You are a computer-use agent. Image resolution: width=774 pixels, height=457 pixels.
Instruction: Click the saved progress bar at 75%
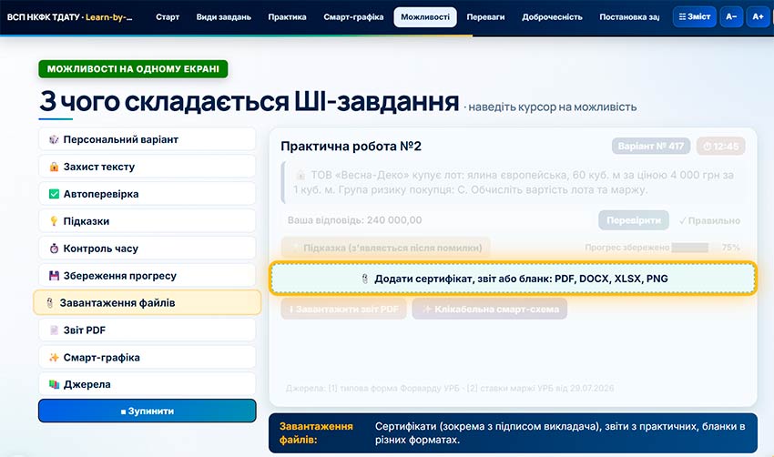(x=690, y=248)
